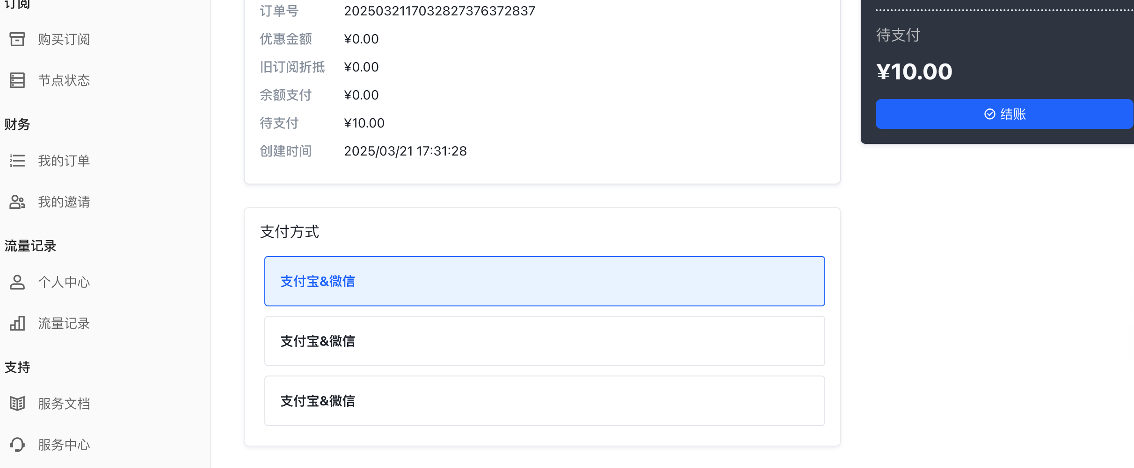
Task: Click the shop icon beside 购买订阅
Action: pos(17,39)
